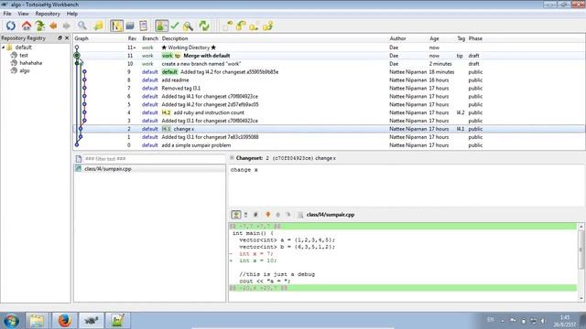Viewport: 586px width, 329px height.
Task: Click the scroll down arrow of diff pane
Action: click(x=581, y=298)
